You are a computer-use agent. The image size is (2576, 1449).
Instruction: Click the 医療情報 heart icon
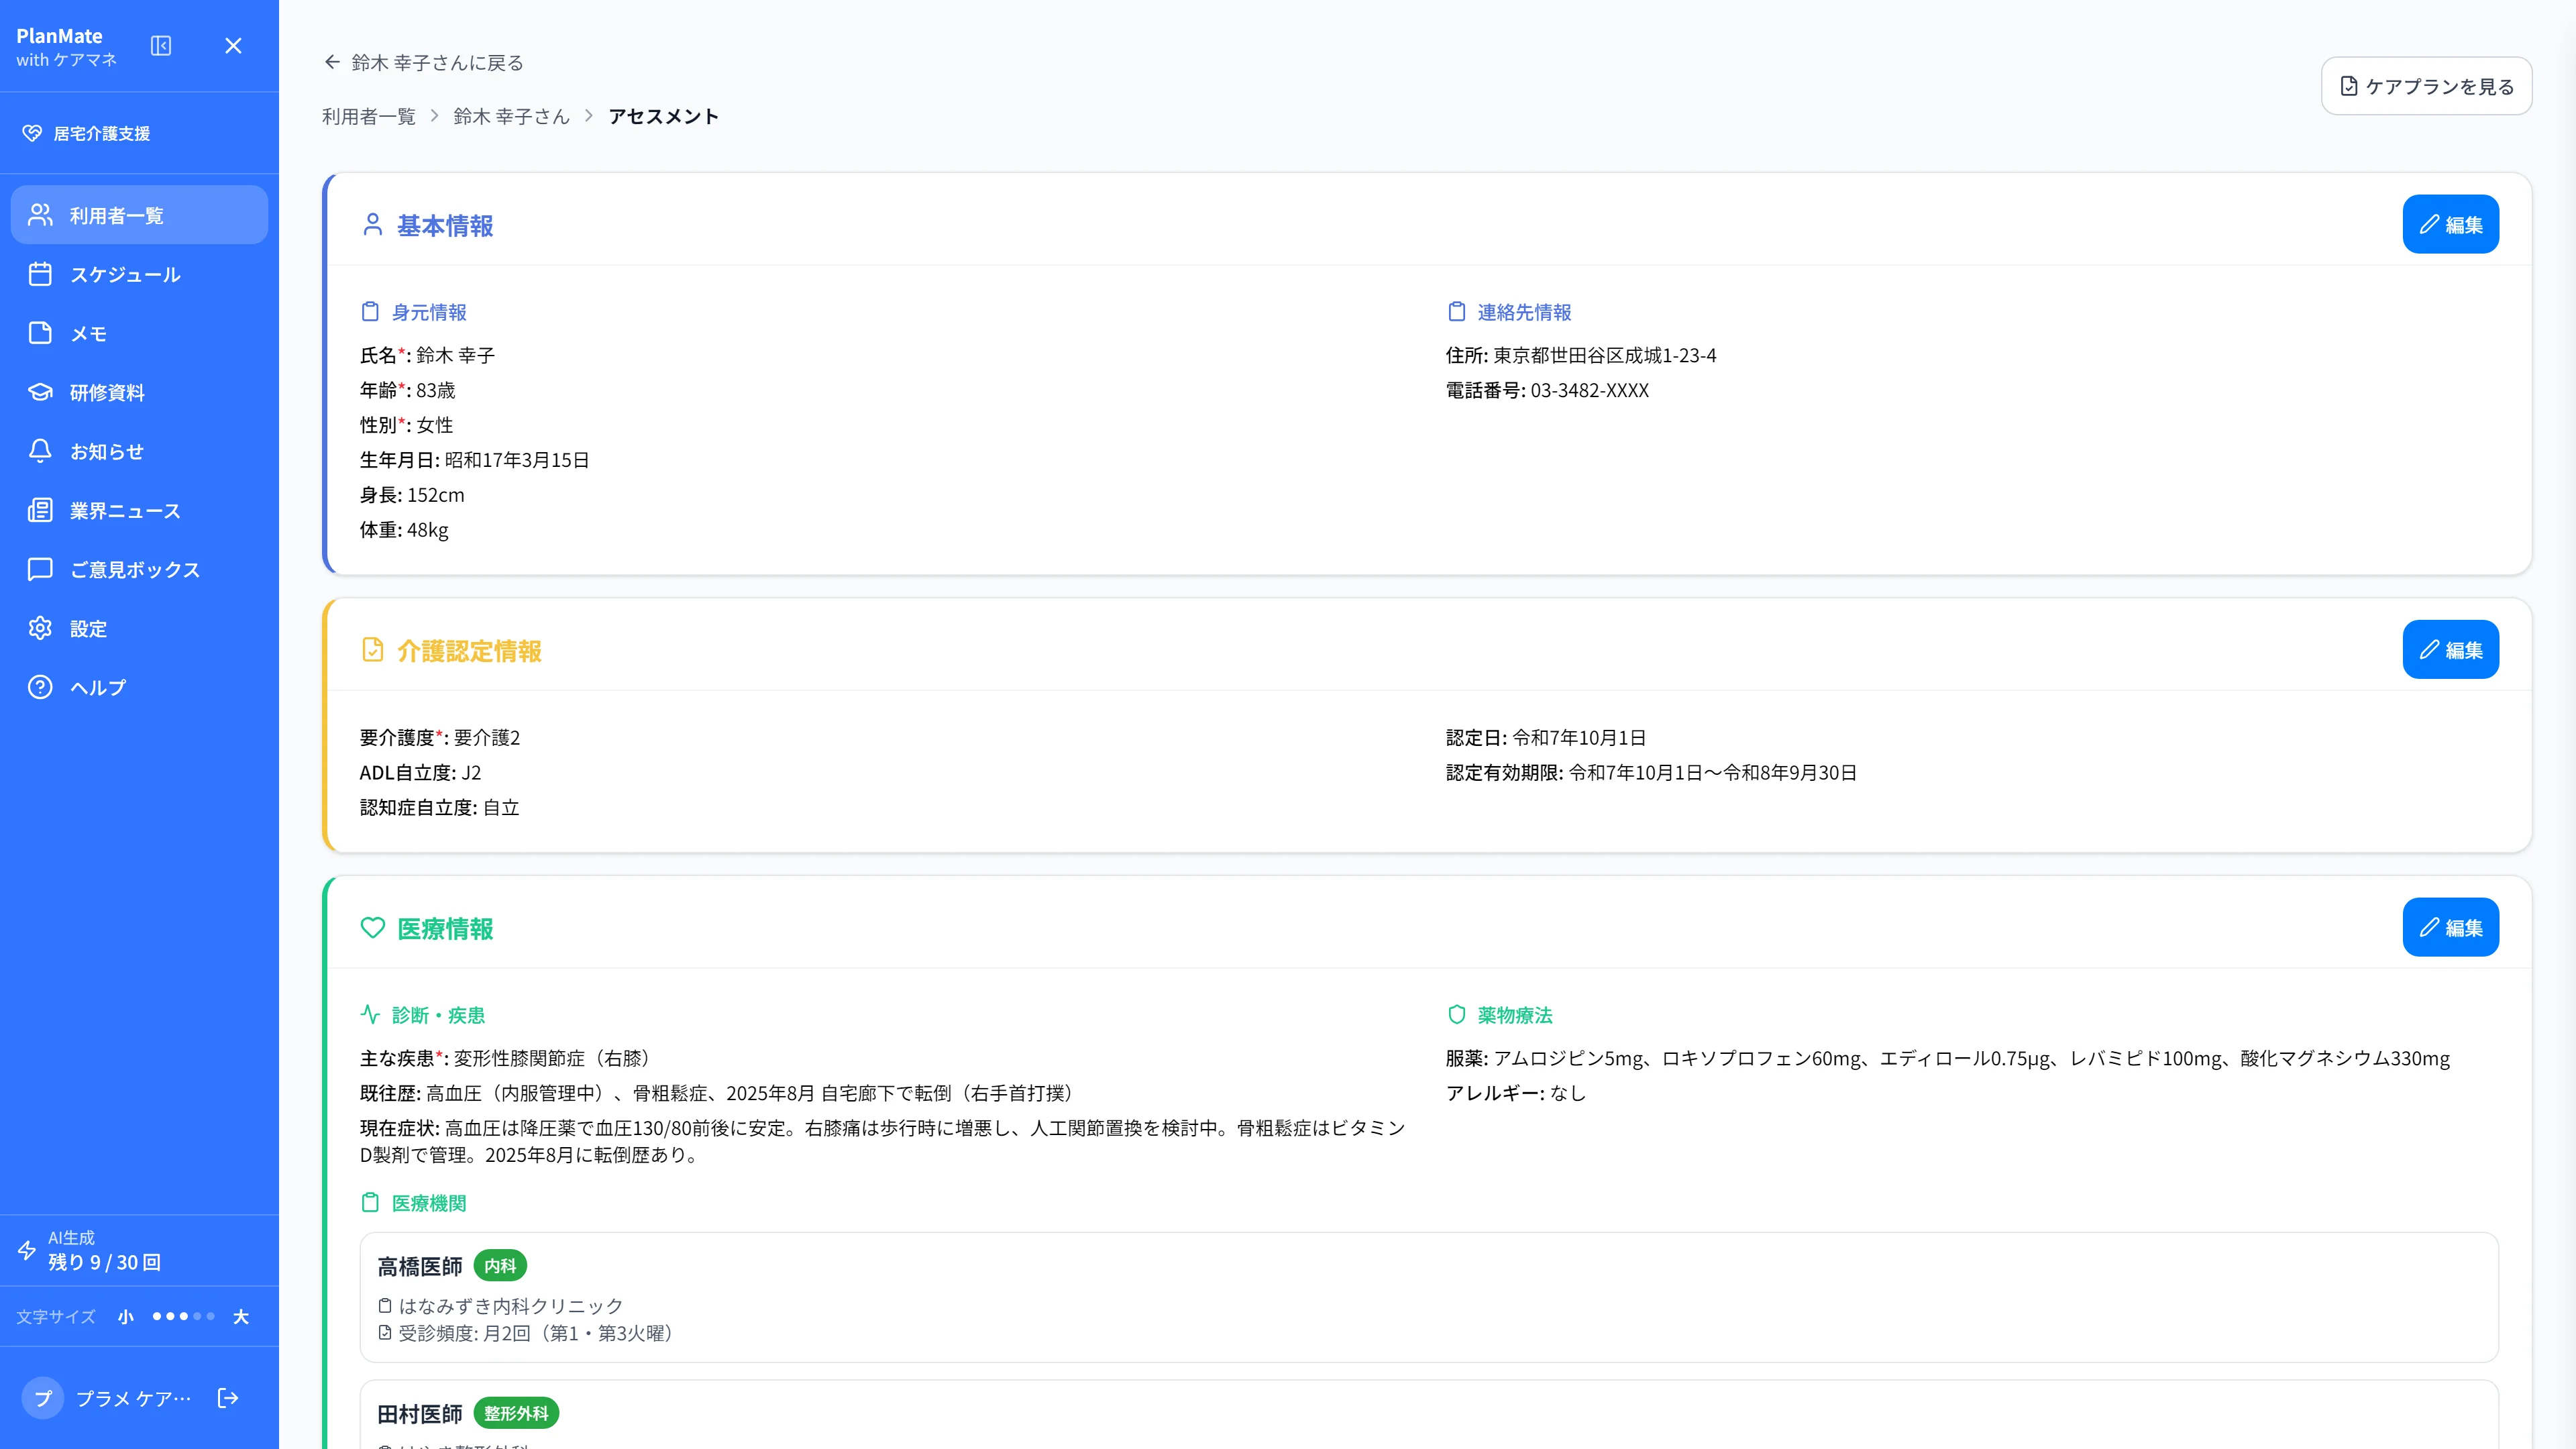(x=372, y=928)
